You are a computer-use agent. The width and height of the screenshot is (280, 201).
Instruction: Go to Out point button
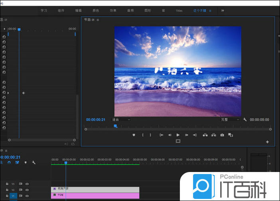coord(195,135)
